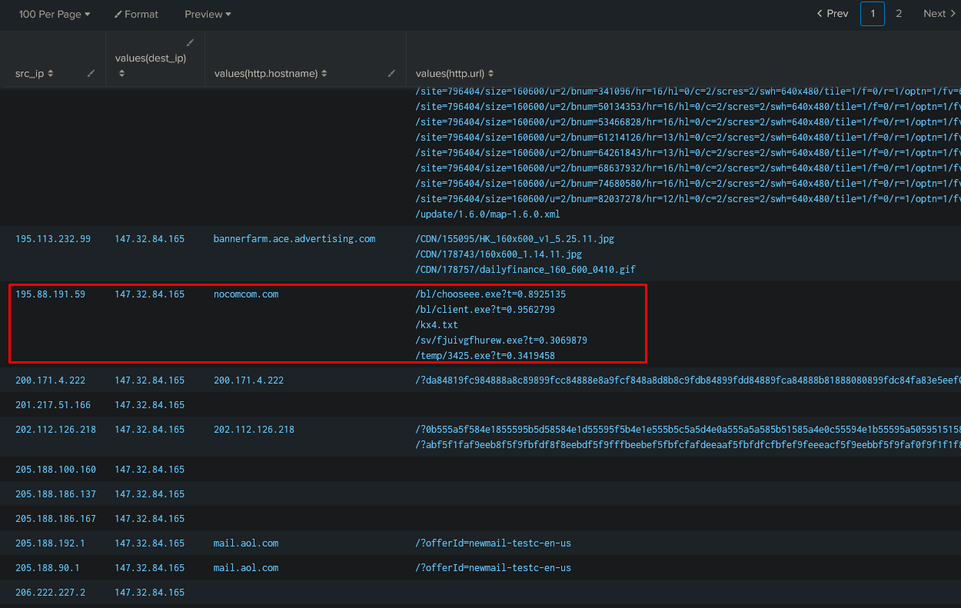The width and height of the screenshot is (961, 608).
Task: Sort by values(dest_ip) column arrows
Action: pos(121,74)
